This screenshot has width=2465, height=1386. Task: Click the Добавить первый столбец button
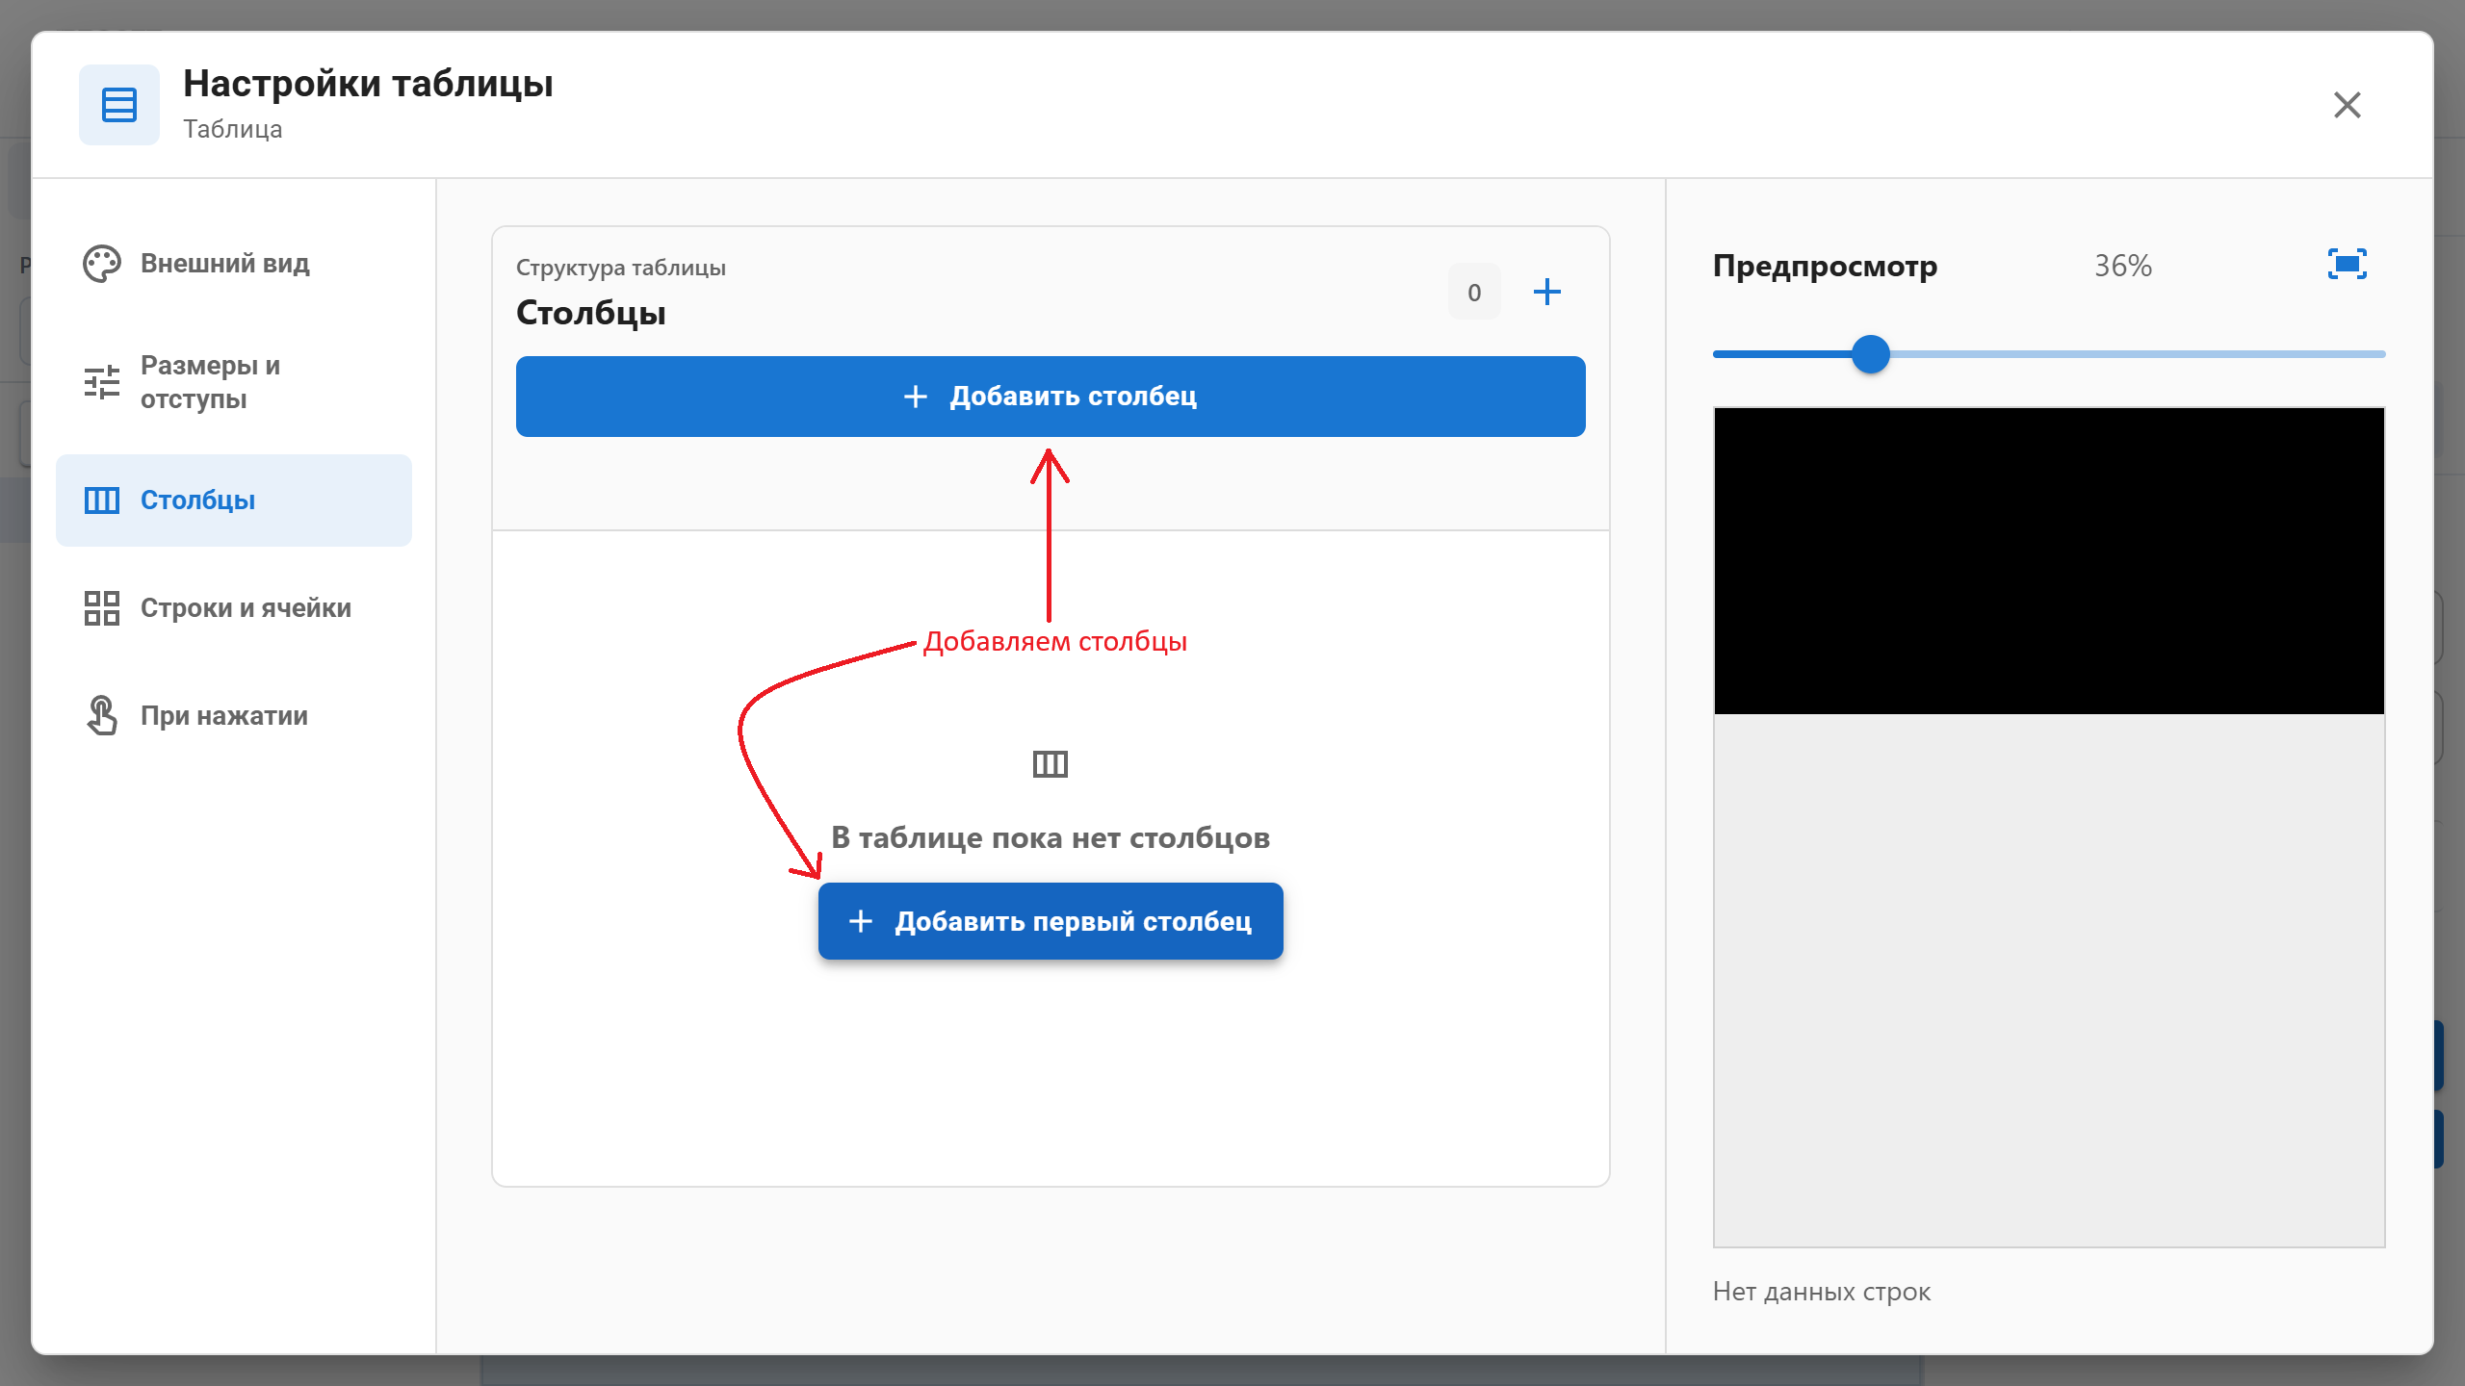(1051, 921)
